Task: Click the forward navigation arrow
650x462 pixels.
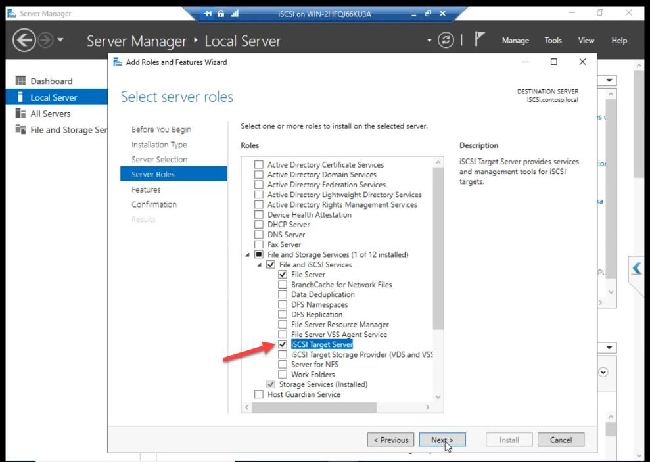Action: coord(45,41)
